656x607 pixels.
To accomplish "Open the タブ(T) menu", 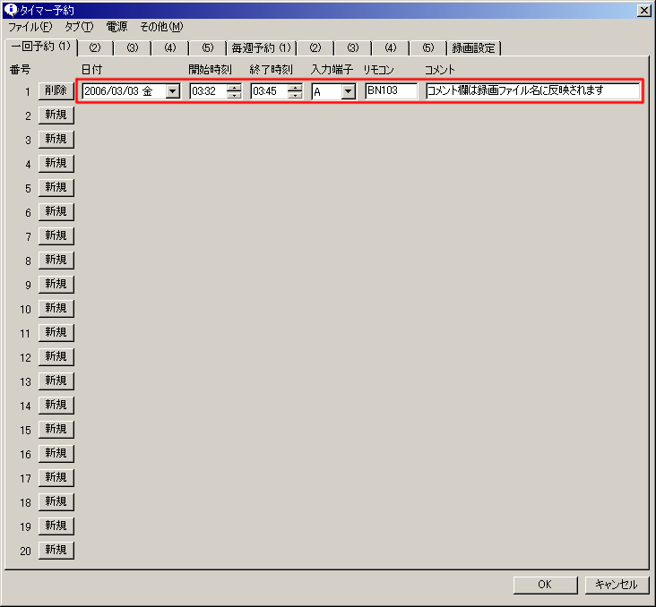I will 78,27.
